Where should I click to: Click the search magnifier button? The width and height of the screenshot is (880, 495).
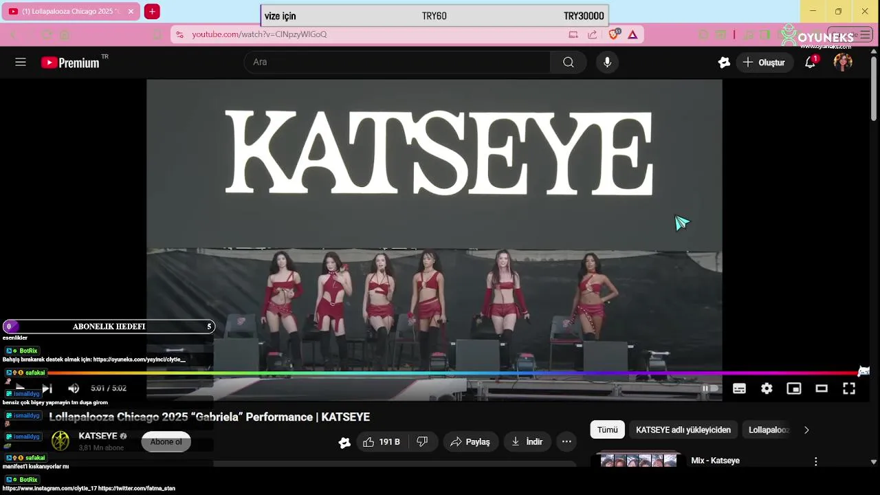[x=568, y=62]
